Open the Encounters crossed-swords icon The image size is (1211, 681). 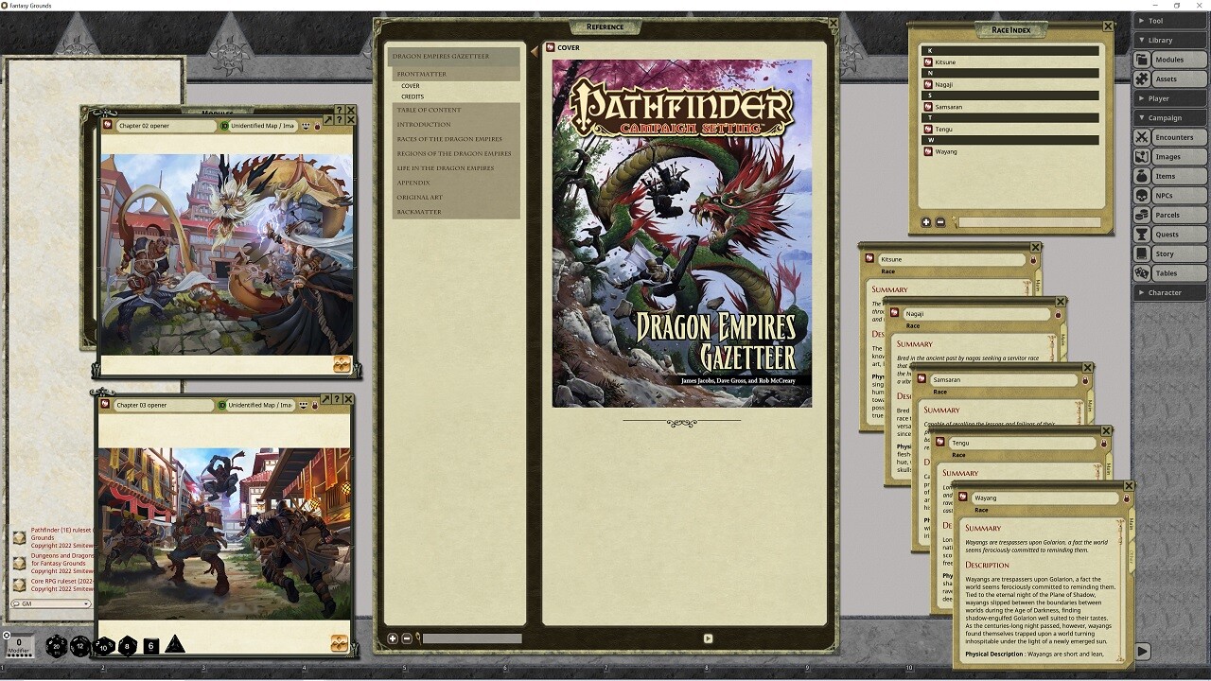click(x=1142, y=137)
